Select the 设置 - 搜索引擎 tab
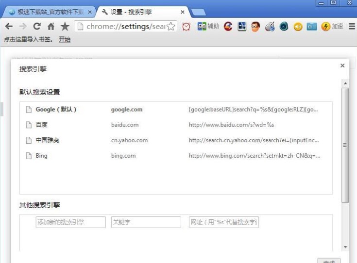This screenshot has height=263, width=357. coord(142,12)
